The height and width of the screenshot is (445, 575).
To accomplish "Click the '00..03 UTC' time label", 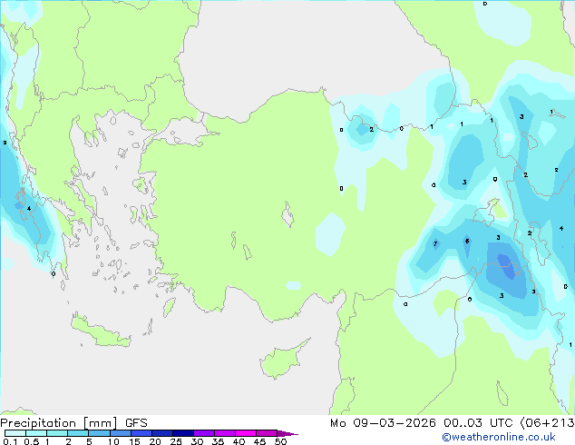I will tap(478, 423).
